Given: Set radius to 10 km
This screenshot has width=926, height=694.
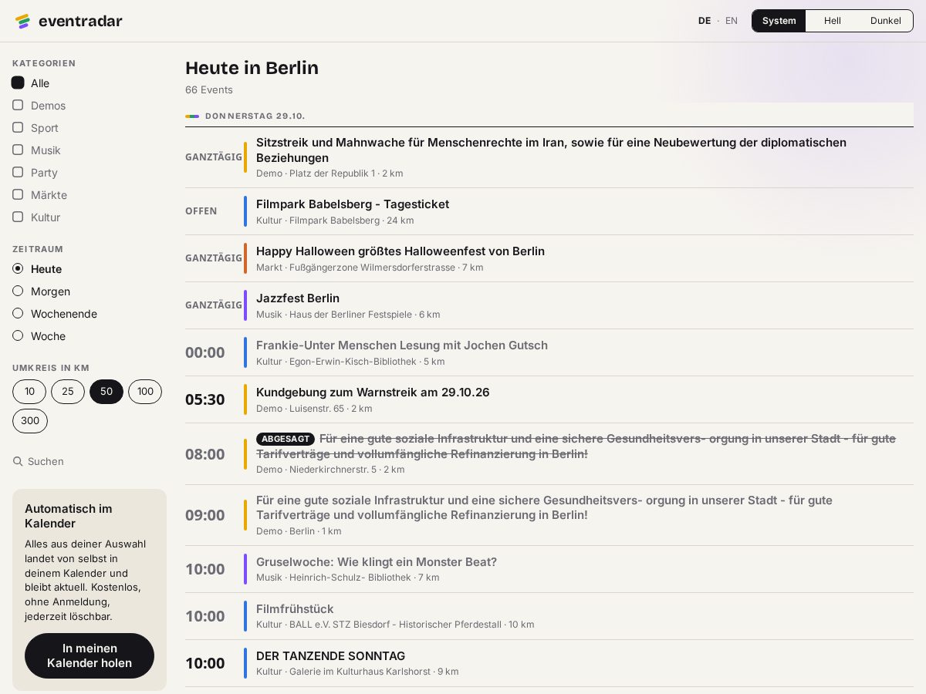Looking at the screenshot, I should click(x=29, y=392).
